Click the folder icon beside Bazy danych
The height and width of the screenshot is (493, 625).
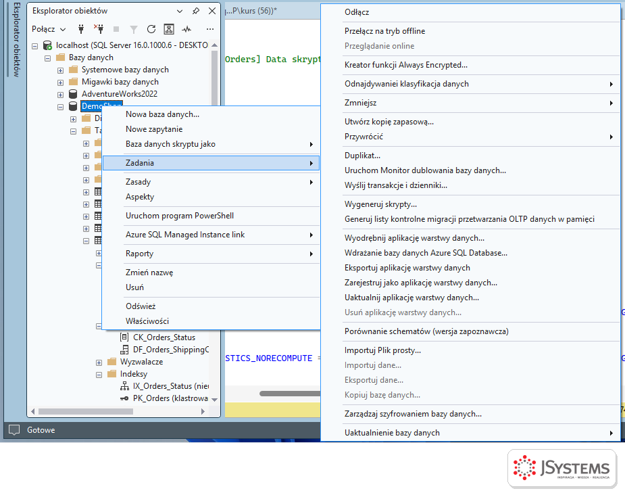tap(61, 57)
